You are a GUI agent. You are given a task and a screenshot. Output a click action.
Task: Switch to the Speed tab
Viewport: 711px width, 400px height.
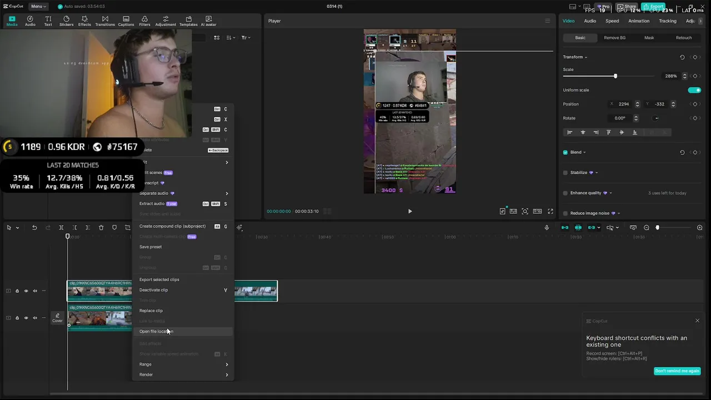(x=612, y=21)
